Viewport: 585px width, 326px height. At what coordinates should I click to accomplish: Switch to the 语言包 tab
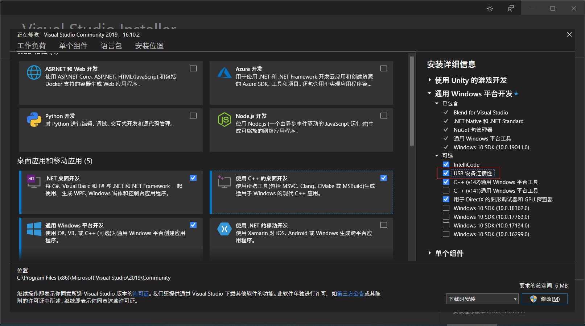coord(111,46)
